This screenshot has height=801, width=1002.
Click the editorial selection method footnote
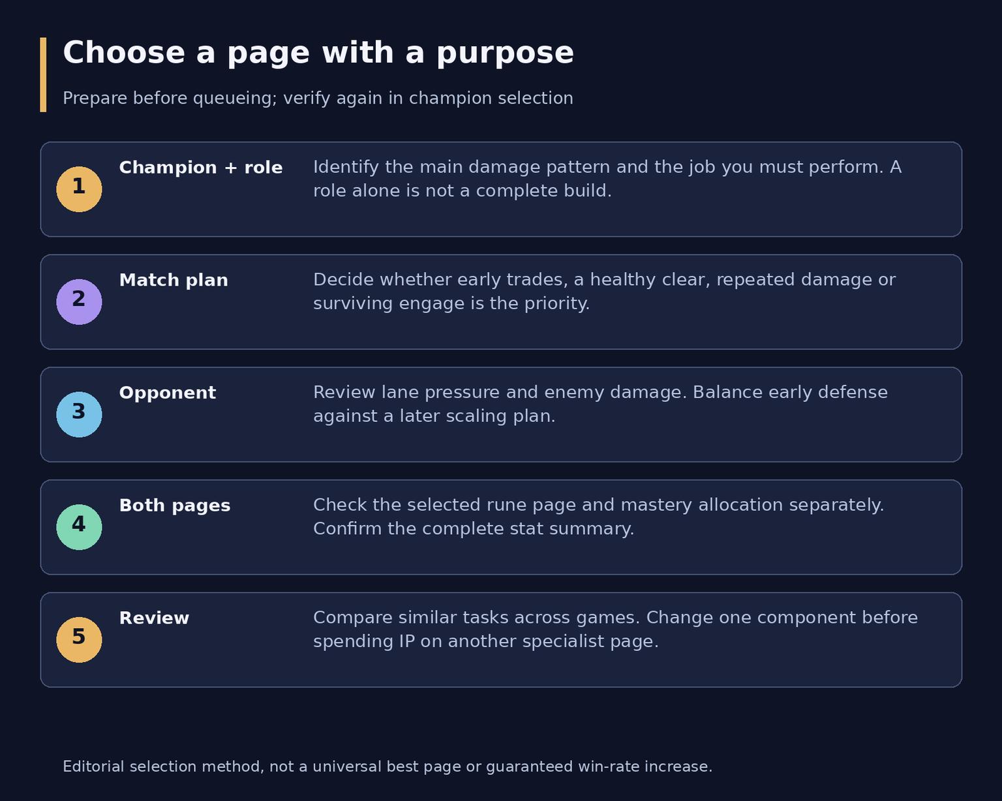387,766
